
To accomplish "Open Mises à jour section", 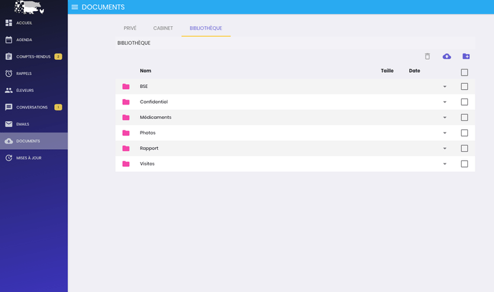I will pos(29,158).
